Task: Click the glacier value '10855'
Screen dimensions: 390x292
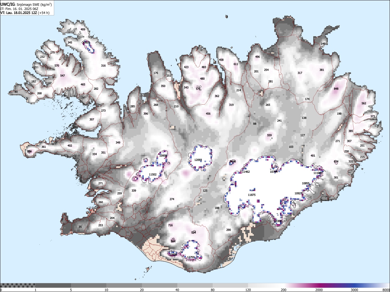Action: point(306,183)
